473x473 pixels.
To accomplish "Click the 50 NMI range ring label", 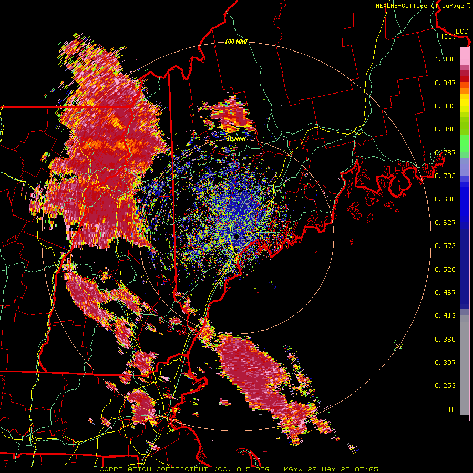I will (x=236, y=139).
